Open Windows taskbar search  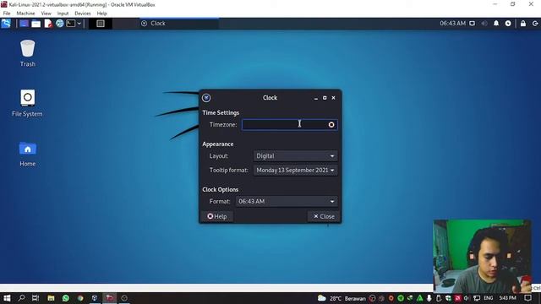pos(21,298)
